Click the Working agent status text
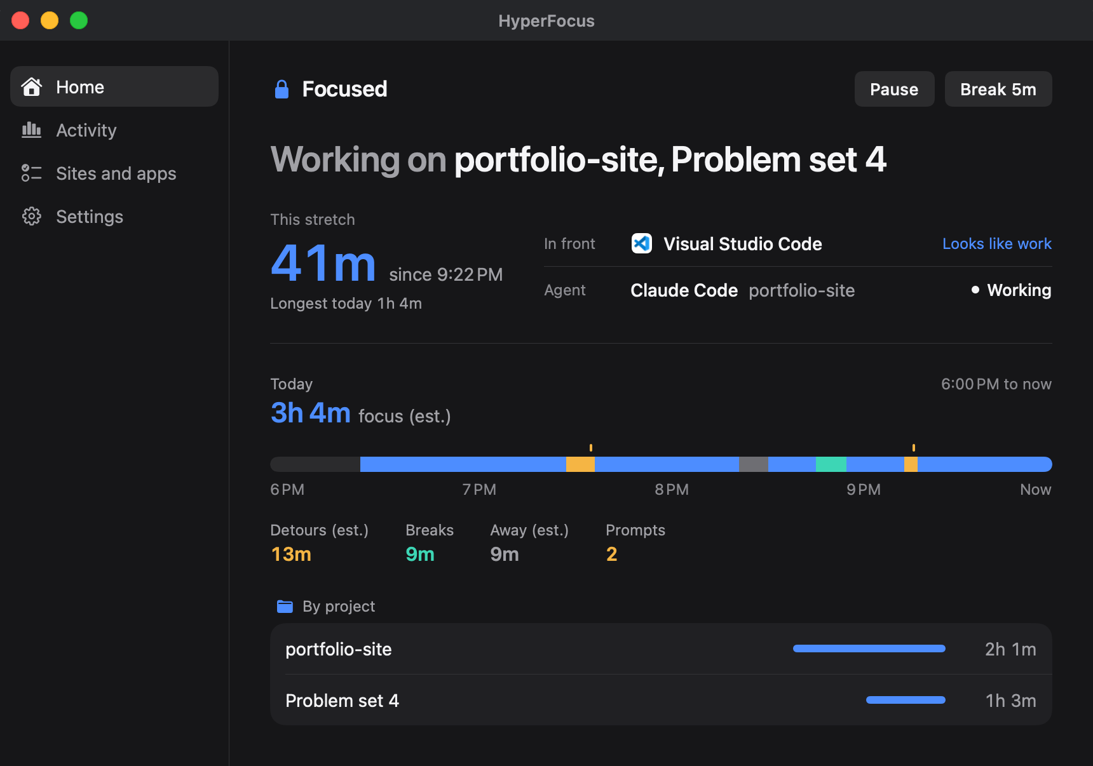Viewport: 1093px width, 766px height. [1019, 290]
